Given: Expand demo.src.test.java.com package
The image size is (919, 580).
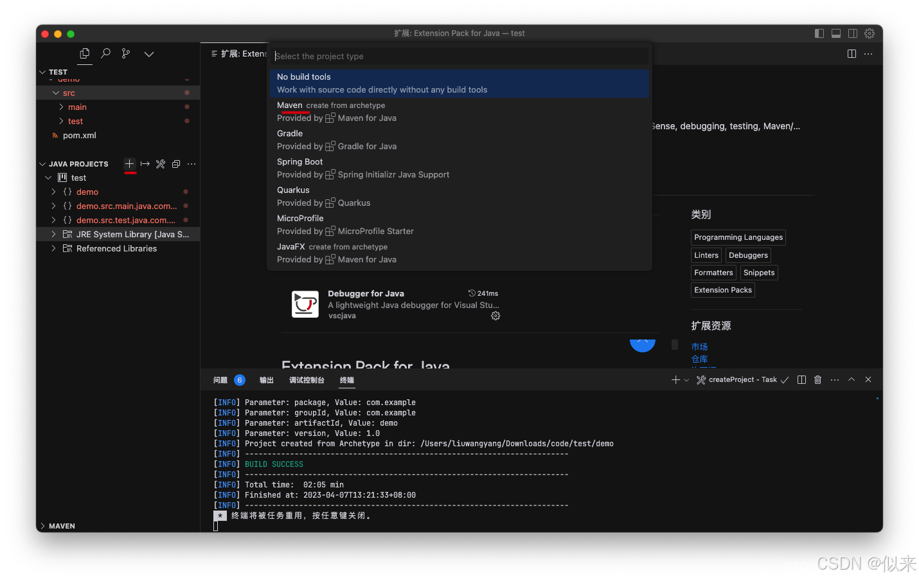Looking at the screenshot, I should (118, 221).
